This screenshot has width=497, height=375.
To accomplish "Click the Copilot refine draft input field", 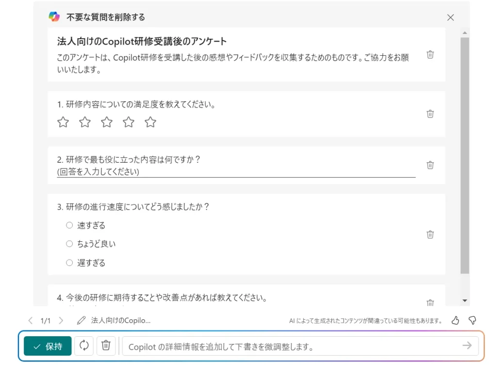I will (291, 346).
